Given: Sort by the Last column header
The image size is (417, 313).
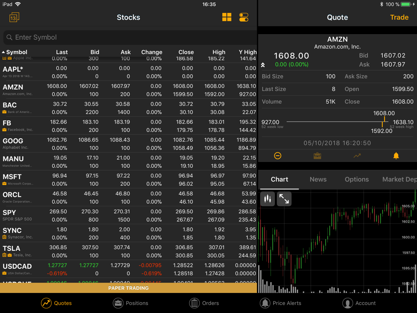Looking at the screenshot, I should [x=62, y=52].
